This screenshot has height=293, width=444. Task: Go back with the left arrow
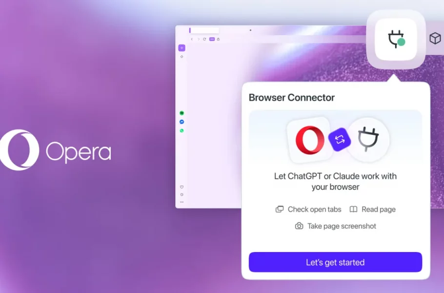tap(192, 39)
